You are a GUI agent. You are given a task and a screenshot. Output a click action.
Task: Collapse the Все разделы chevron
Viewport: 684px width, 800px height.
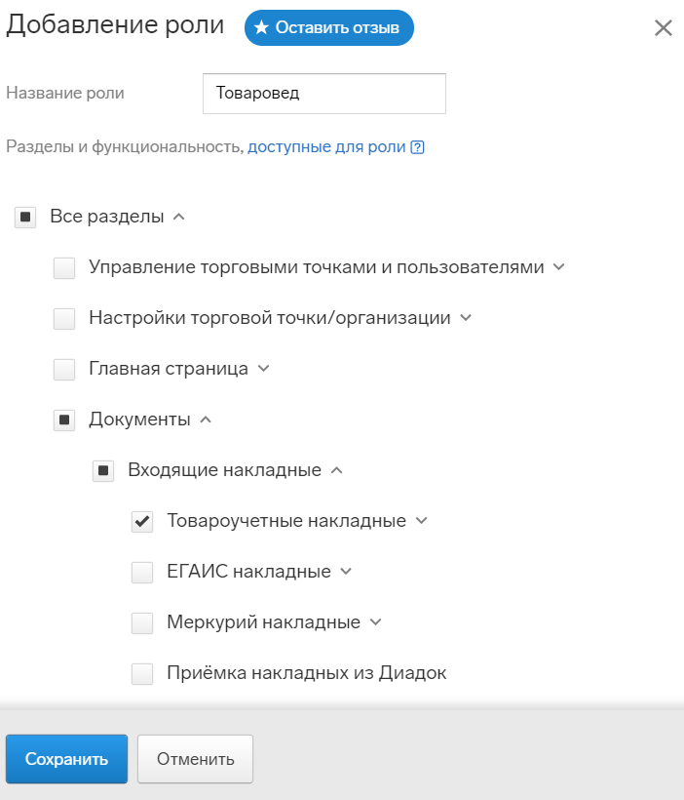(178, 217)
